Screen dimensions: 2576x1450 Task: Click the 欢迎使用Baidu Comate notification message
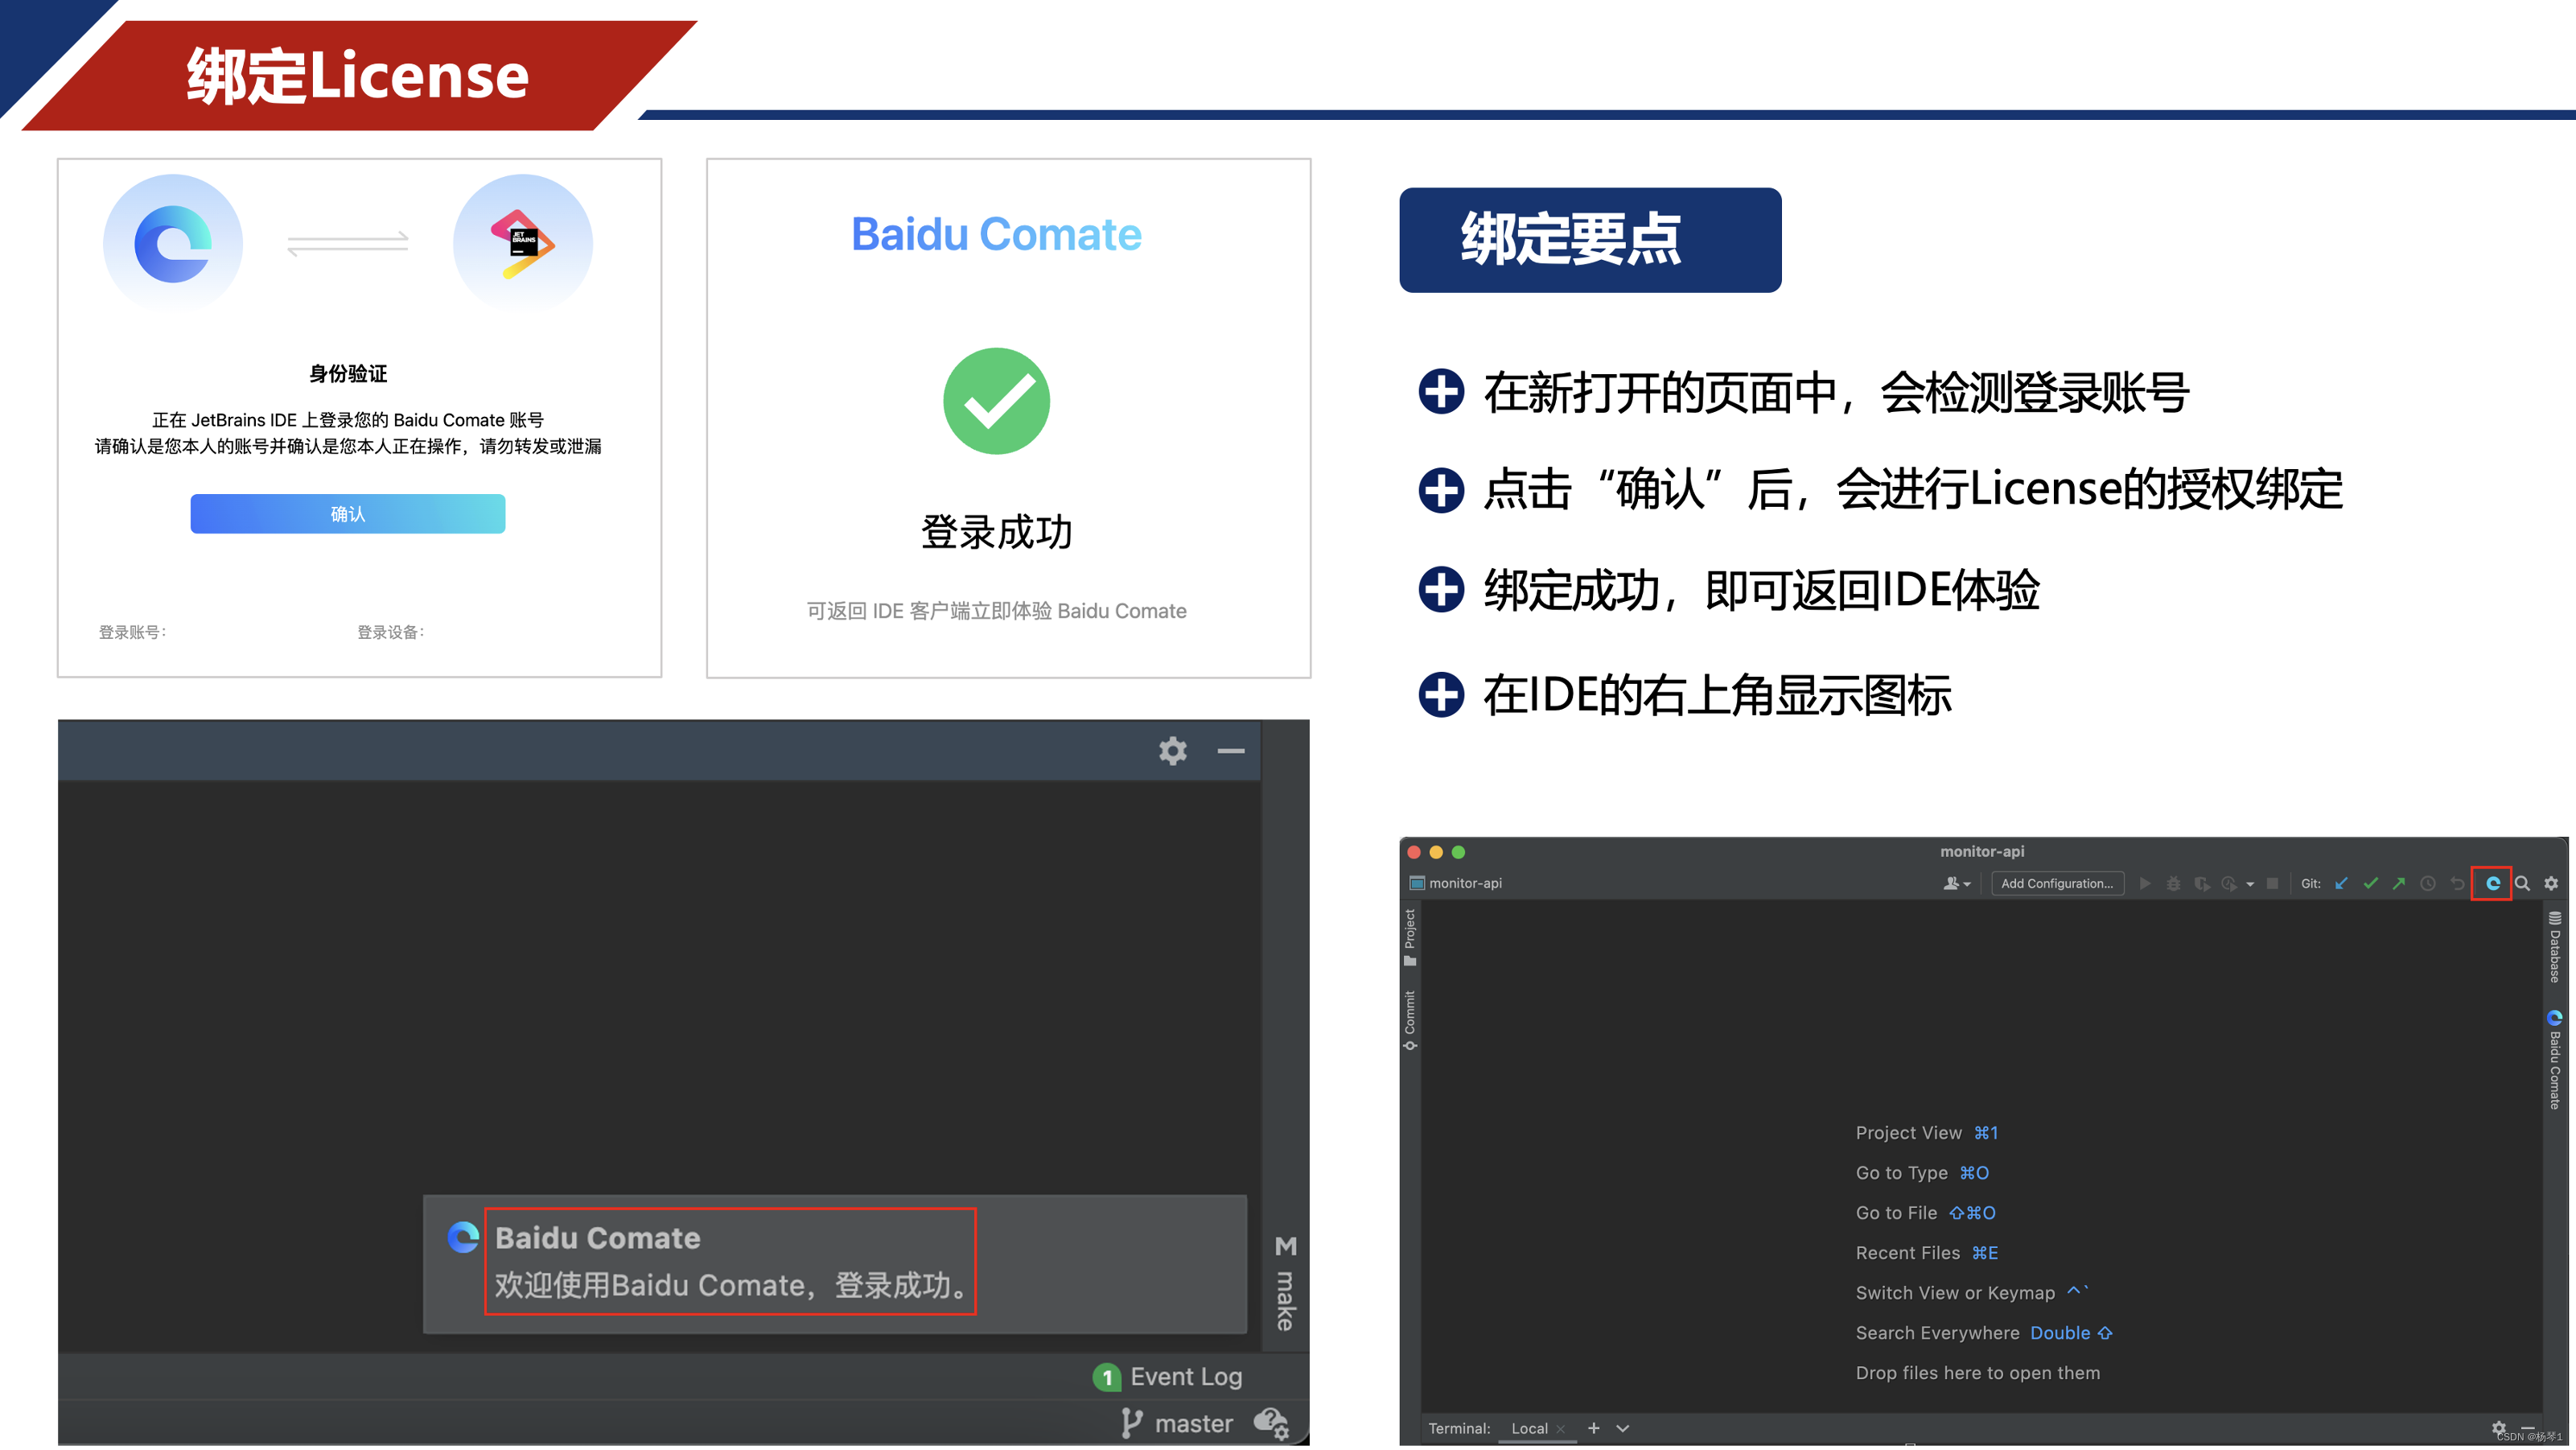point(732,1285)
